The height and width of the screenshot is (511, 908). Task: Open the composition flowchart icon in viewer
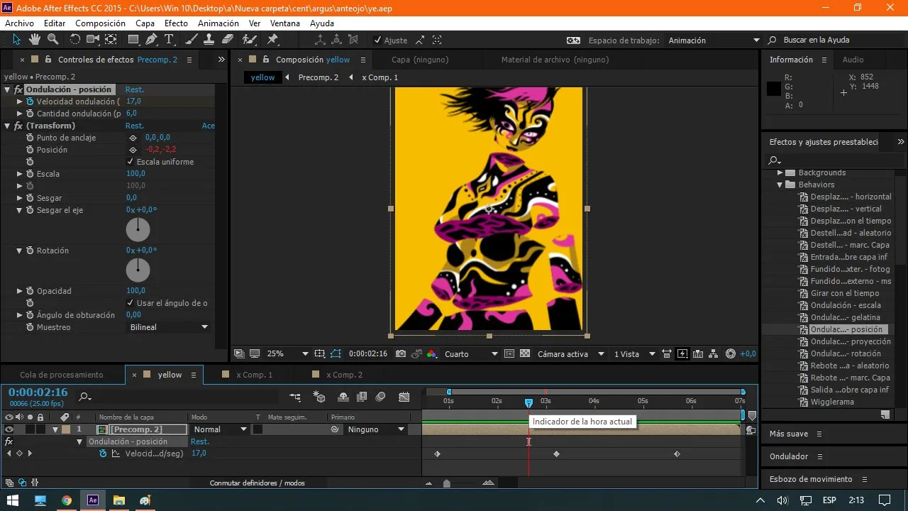click(x=714, y=353)
